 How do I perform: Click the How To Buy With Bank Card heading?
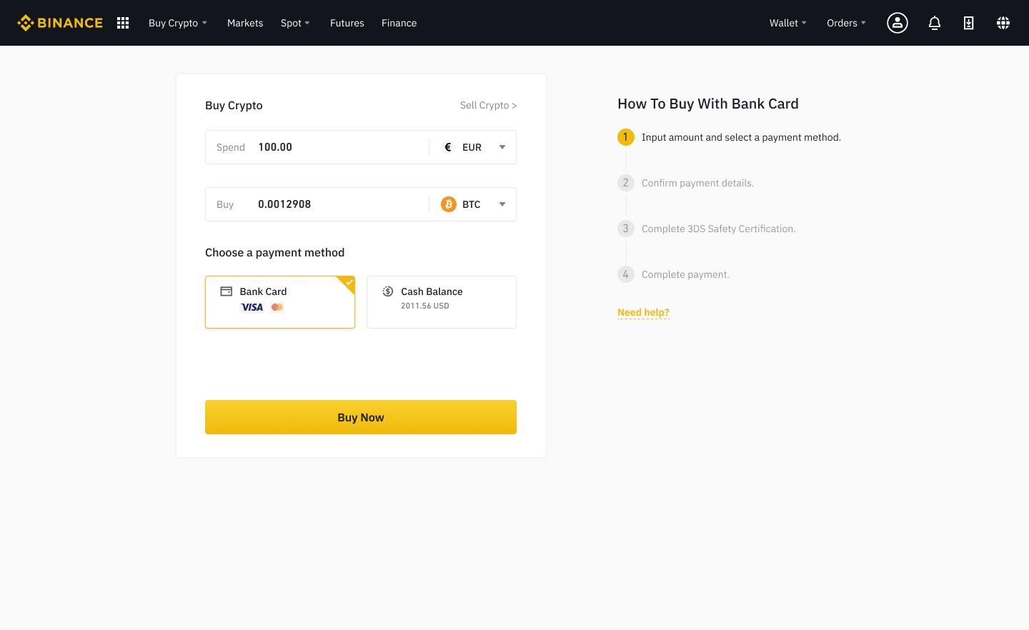[x=708, y=104]
